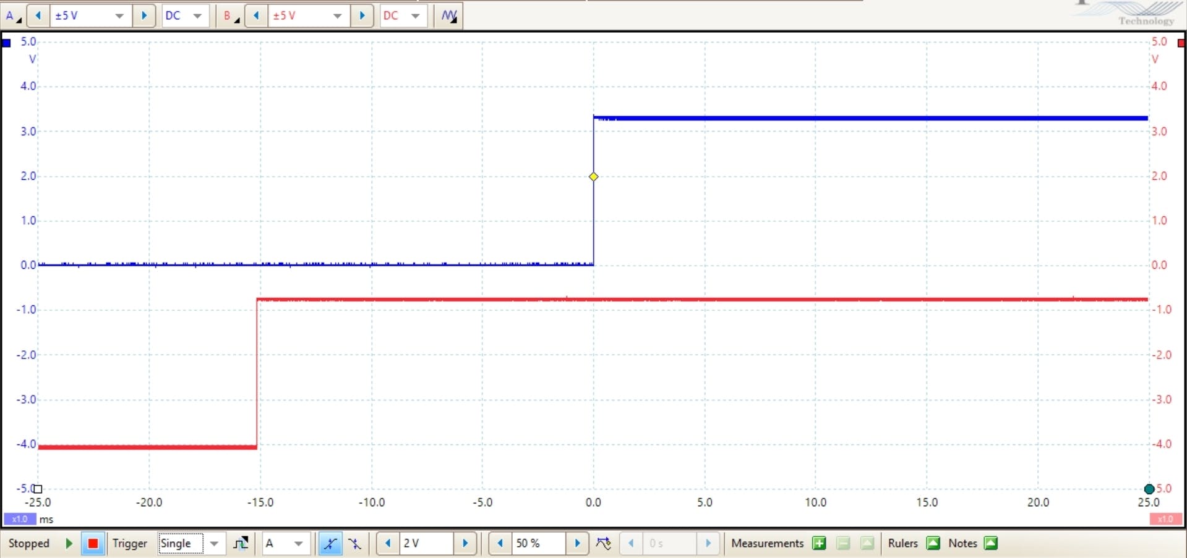Open the Single trigger mode dropdown

tap(214, 544)
